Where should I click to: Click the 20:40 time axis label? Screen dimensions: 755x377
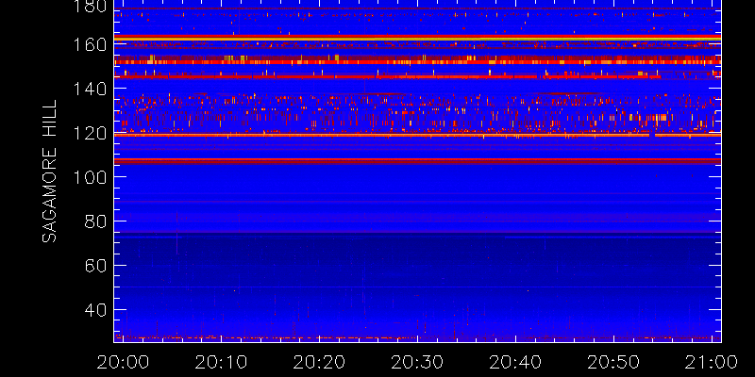coord(515,362)
